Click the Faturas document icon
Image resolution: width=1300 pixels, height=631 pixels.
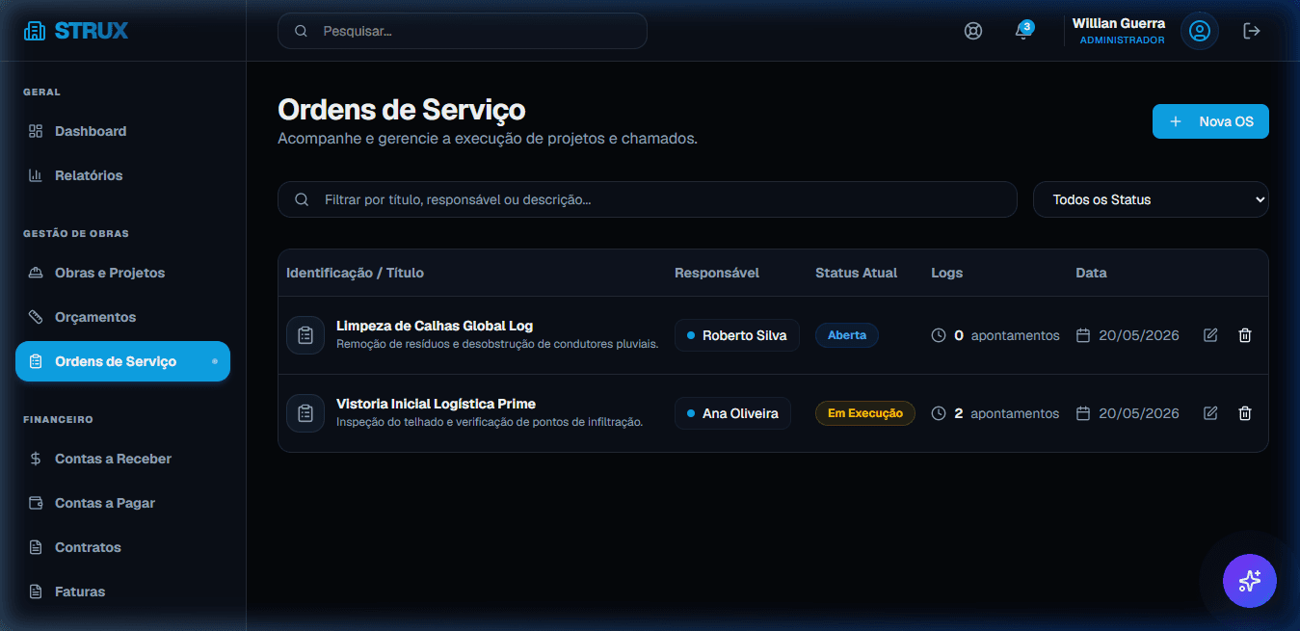coord(36,592)
